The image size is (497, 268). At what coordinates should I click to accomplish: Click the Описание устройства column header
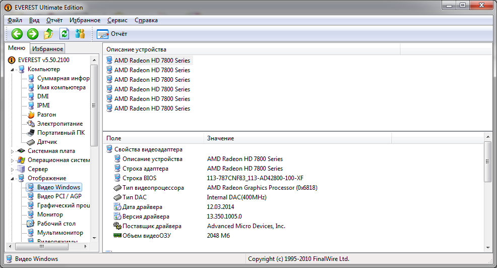point(252,49)
